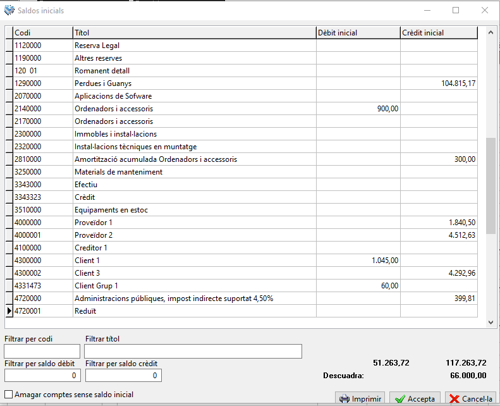This screenshot has height=406, width=500.
Task: Select the Altres reserves title cell
Action: coord(195,58)
